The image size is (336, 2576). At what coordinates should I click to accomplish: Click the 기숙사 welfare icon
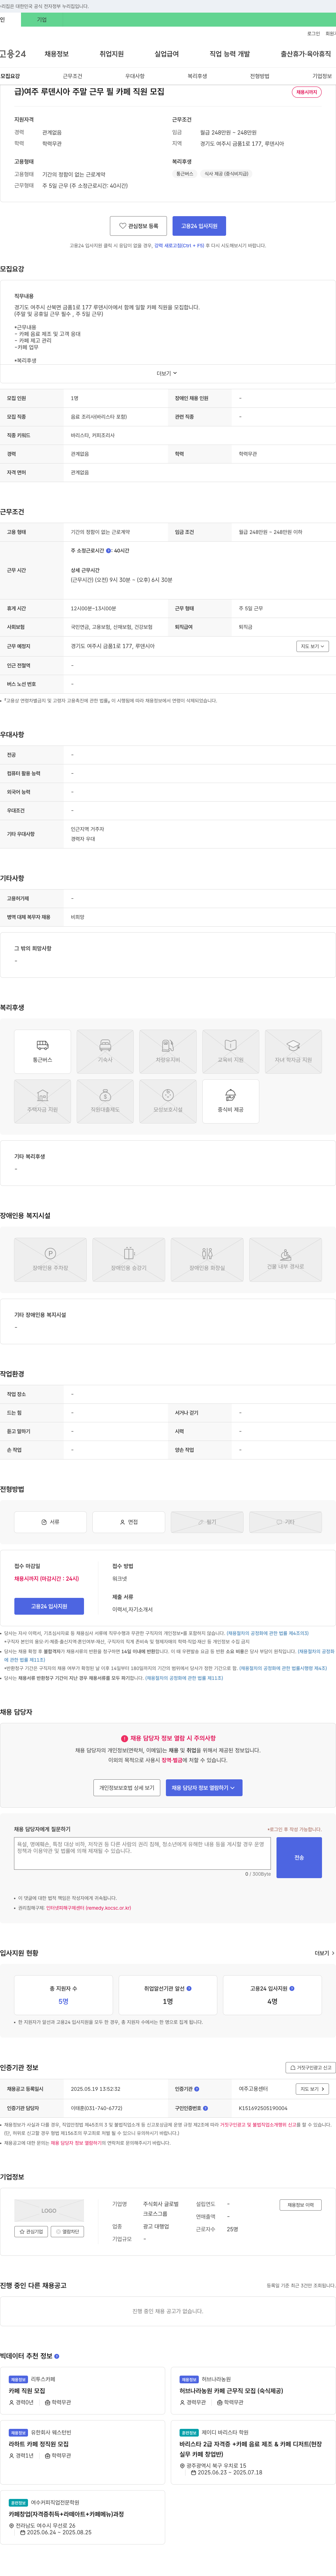pos(105,1052)
